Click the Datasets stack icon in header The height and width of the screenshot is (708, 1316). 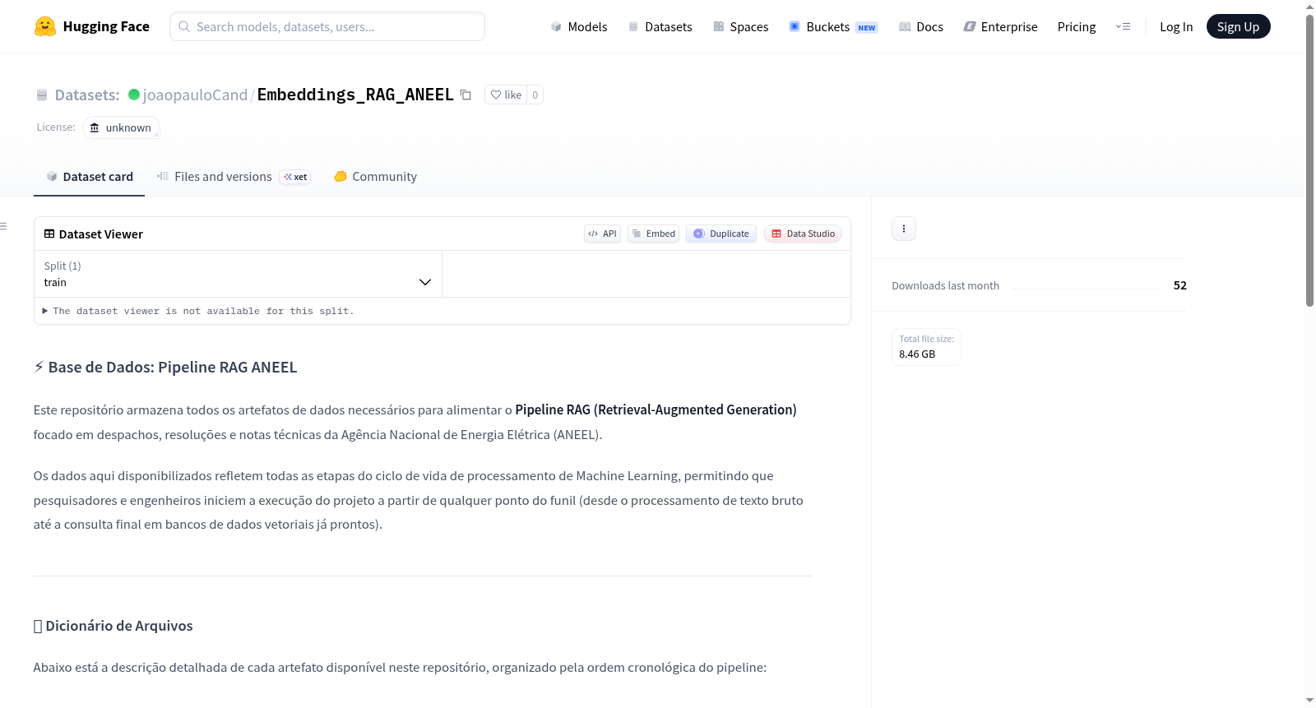tap(42, 95)
